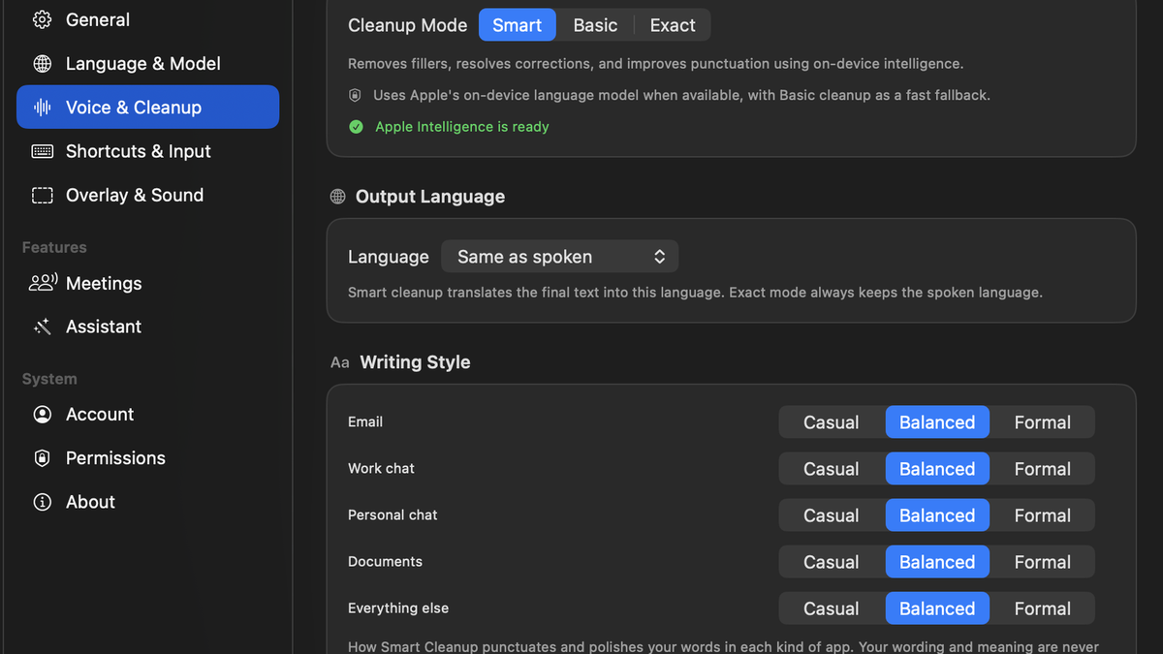Click the Email row label
This screenshot has width=1163, height=654.
click(365, 422)
